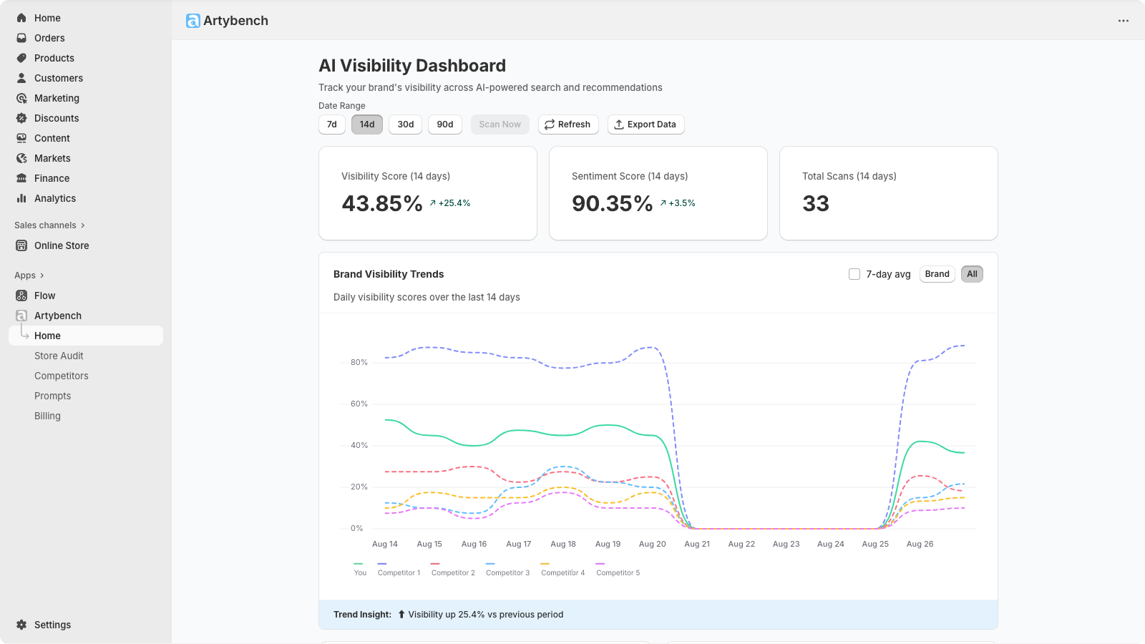The image size is (1145, 644).
Task: Expand the Sales channels section
Action: tap(49, 225)
